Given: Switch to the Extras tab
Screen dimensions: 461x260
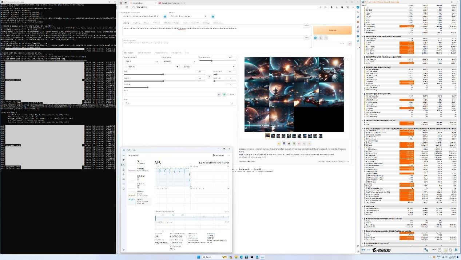Looking at the screenshot, I should [x=146, y=23].
